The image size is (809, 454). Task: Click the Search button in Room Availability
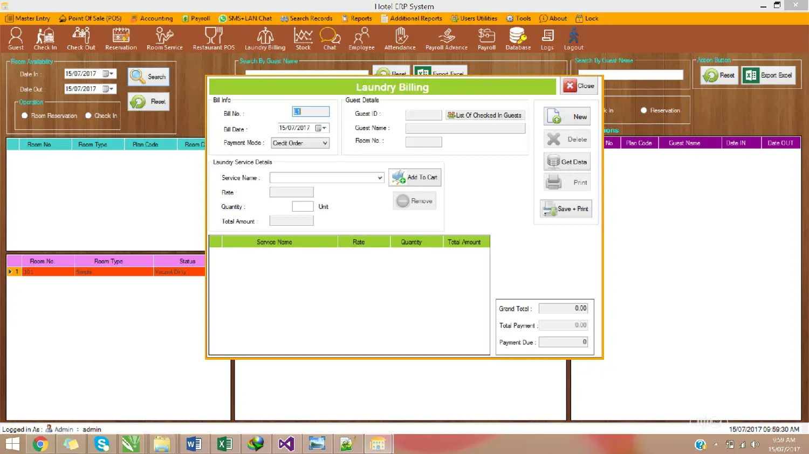(148, 76)
